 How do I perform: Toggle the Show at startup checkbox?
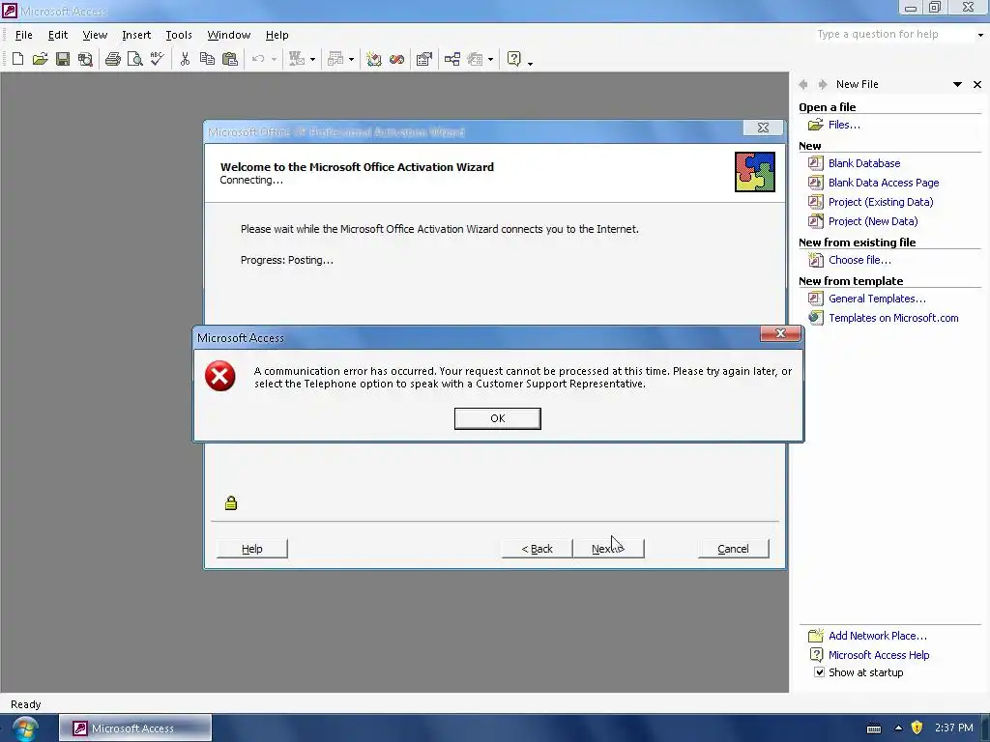(x=819, y=672)
